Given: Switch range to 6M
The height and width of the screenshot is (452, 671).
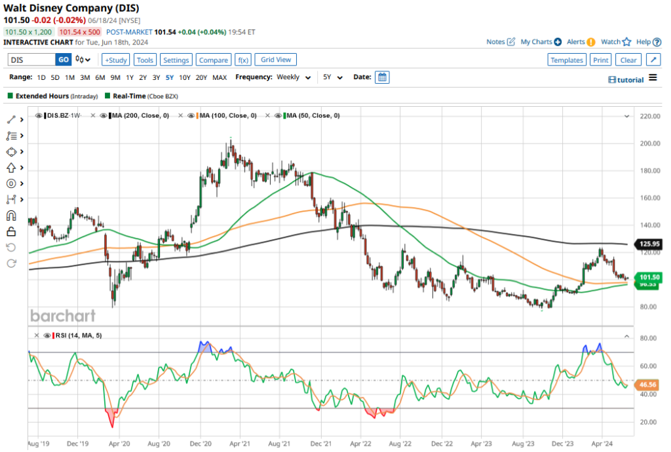Looking at the screenshot, I should [x=100, y=77].
